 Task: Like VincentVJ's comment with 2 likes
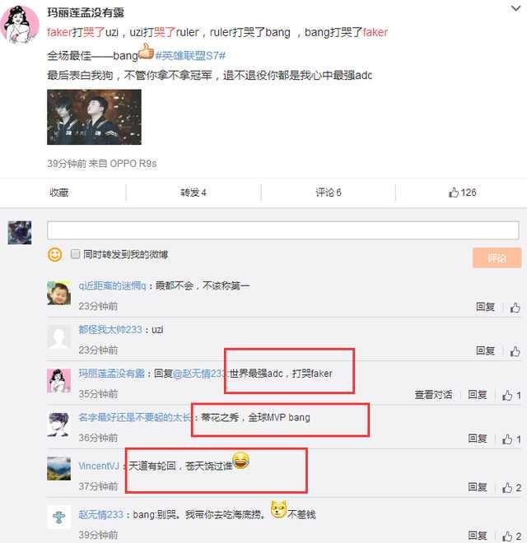pos(511,488)
